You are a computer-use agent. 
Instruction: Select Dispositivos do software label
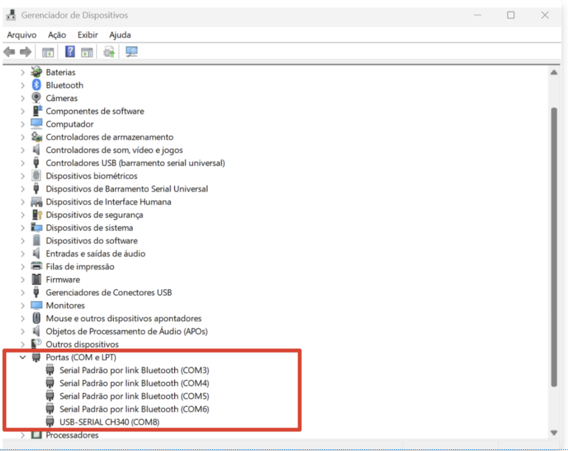pos(92,240)
